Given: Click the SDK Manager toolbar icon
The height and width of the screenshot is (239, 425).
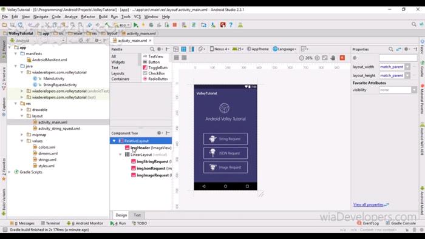Looking at the screenshot, I should point(213,25).
